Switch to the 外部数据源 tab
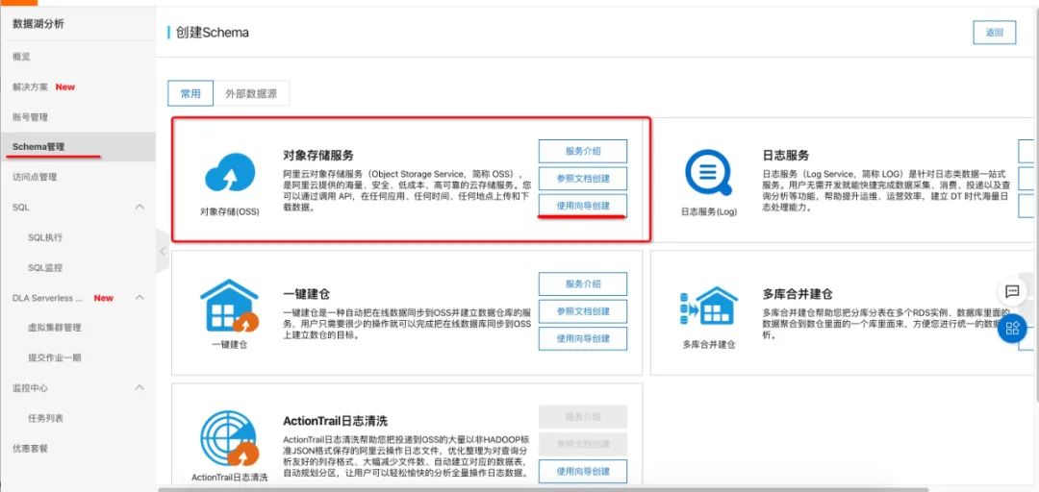This screenshot has width=1039, height=492. point(251,93)
